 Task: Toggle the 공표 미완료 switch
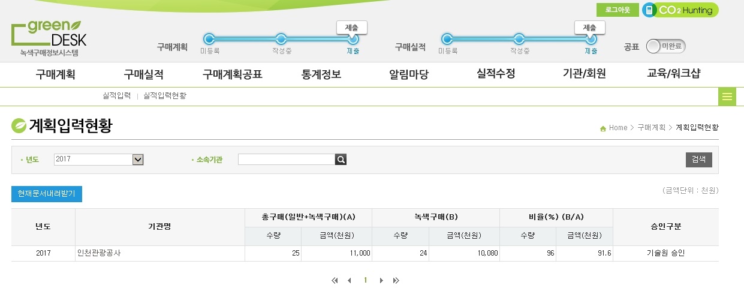[665, 46]
